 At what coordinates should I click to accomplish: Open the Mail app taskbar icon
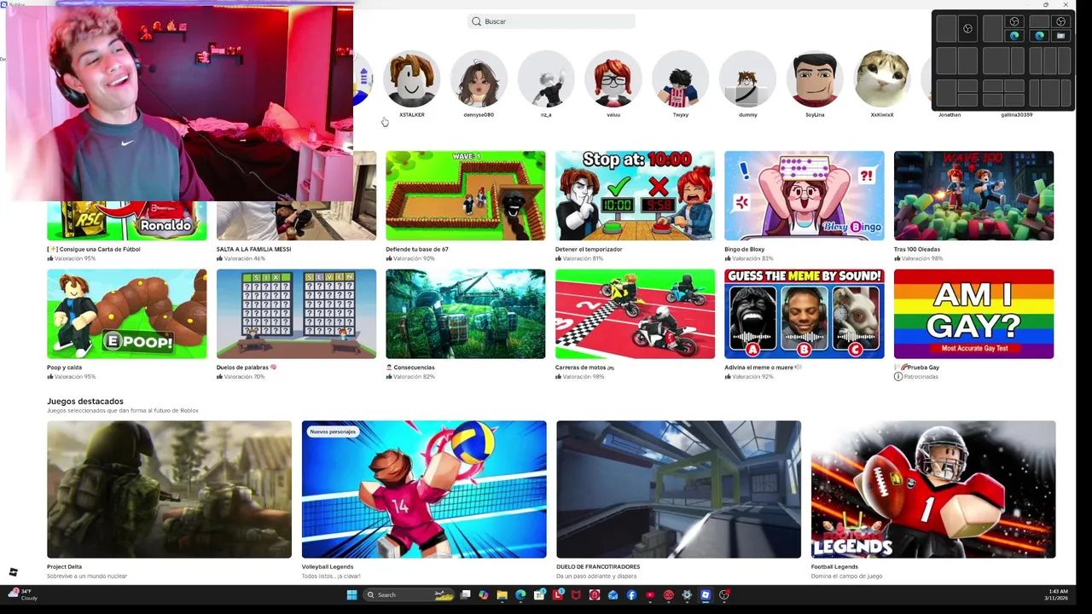coord(613,594)
